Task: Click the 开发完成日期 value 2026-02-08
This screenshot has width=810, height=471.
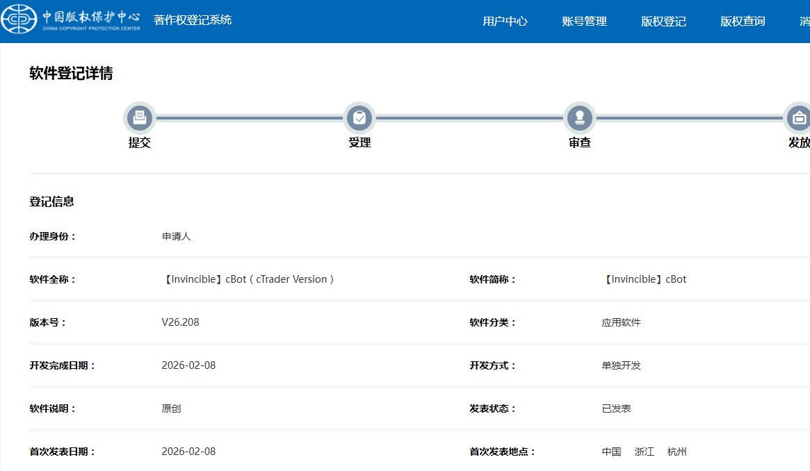Action: pyautogui.click(x=188, y=365)
